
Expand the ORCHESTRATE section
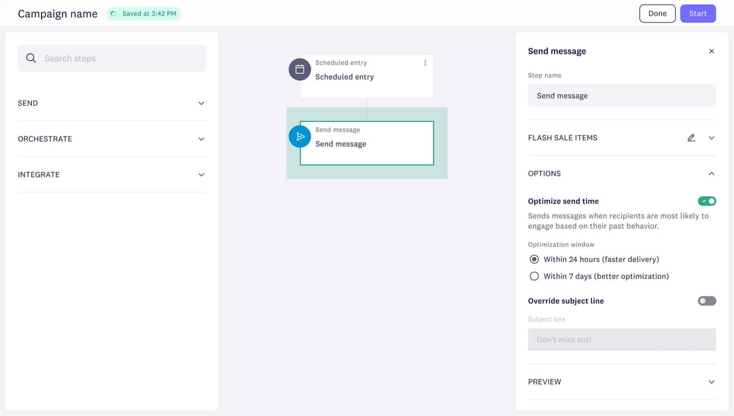click(200, 138)
